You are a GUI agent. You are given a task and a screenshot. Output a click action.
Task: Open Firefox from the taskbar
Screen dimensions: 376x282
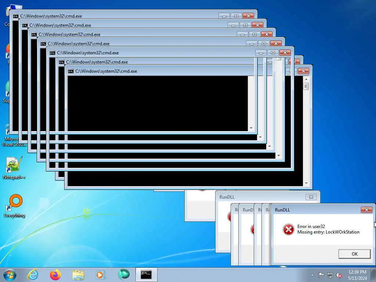pyautogui.click(x=55, y=275)
